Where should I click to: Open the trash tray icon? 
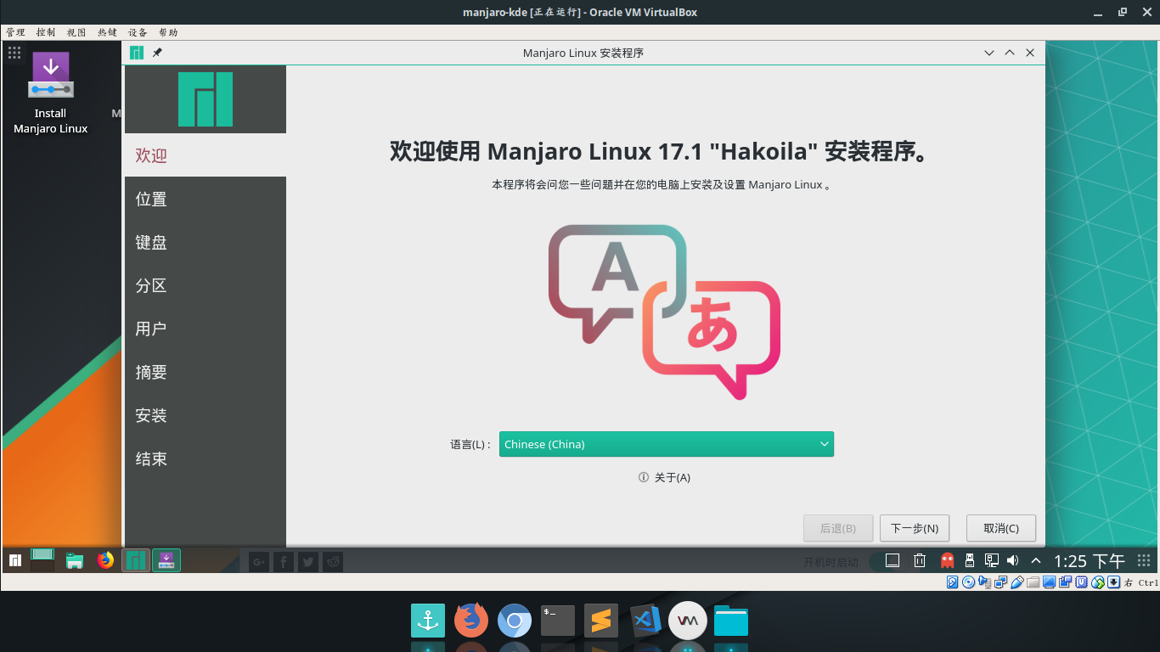tap(920, 560)
